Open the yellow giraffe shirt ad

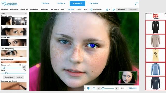tap(156, 55)
